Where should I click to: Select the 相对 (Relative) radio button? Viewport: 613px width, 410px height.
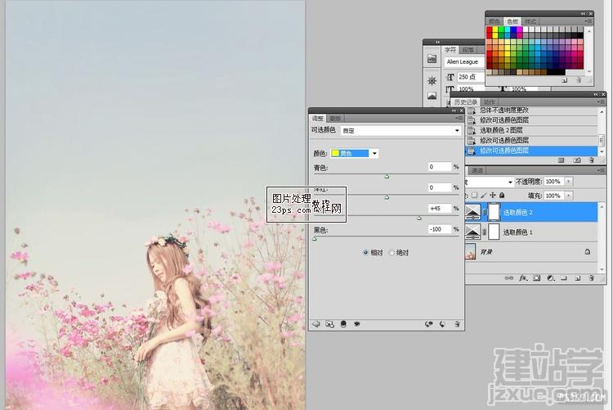pyautogui.click(x=365, y=253)
